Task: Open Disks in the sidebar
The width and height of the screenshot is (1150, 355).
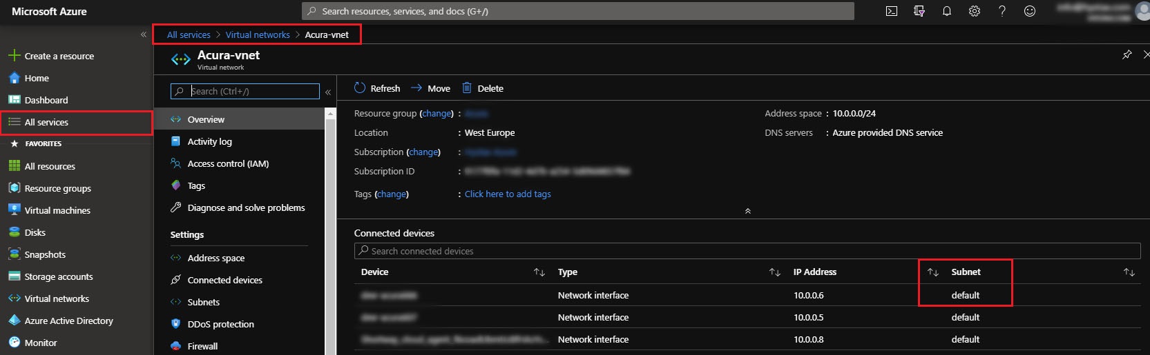Action: [x=35, y=232]
